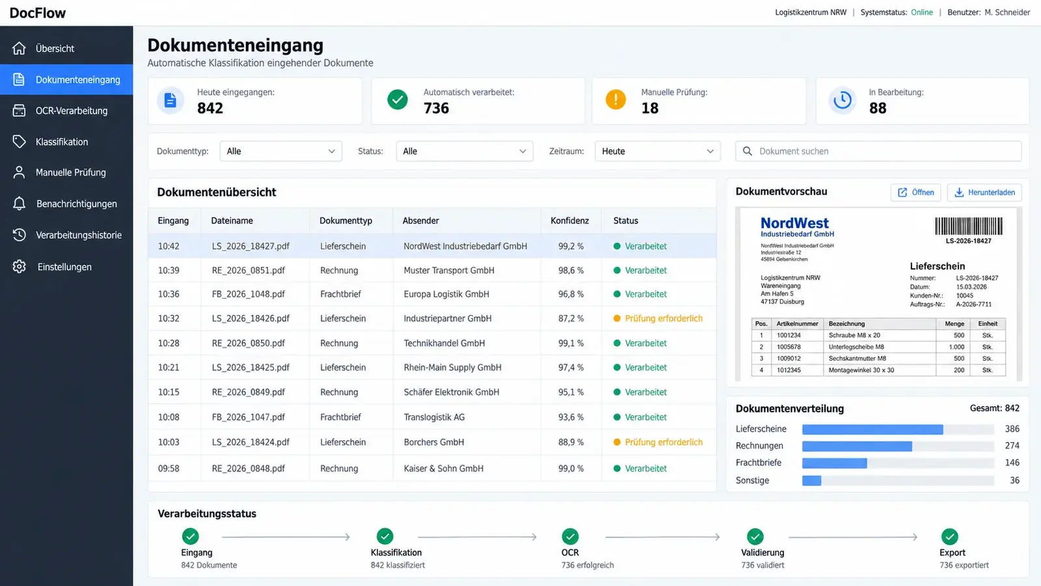The height and width of the screenshot is (586, 1041).
Task: Open the Zeitraum dropdown showing Heute
Action: [658, 151]
